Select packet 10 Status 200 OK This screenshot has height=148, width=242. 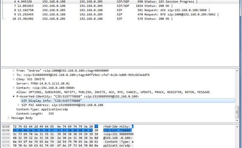(119, 19)
